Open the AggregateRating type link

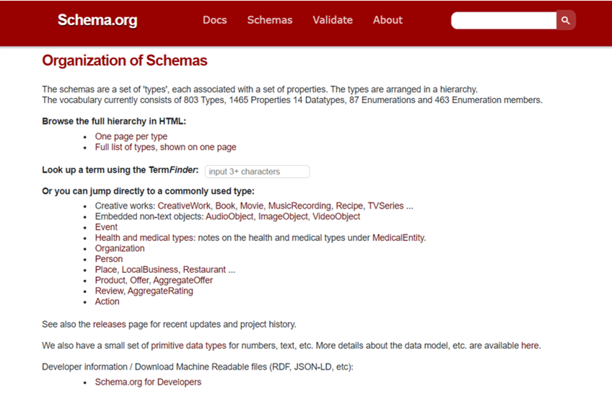(x=160, y=291)
